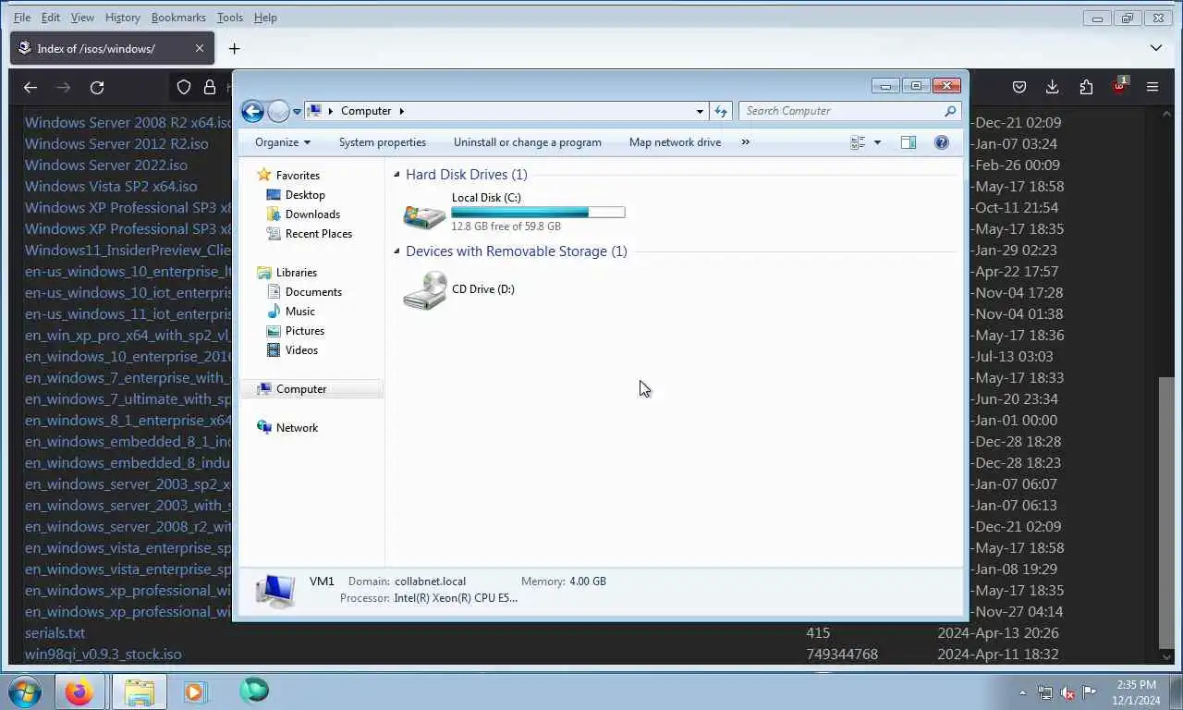Open Downloads in Favorites

tap(312, 214)
